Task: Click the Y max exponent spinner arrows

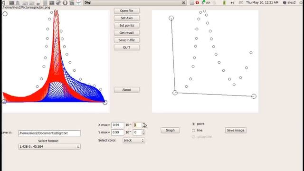Action: (143, 133)
